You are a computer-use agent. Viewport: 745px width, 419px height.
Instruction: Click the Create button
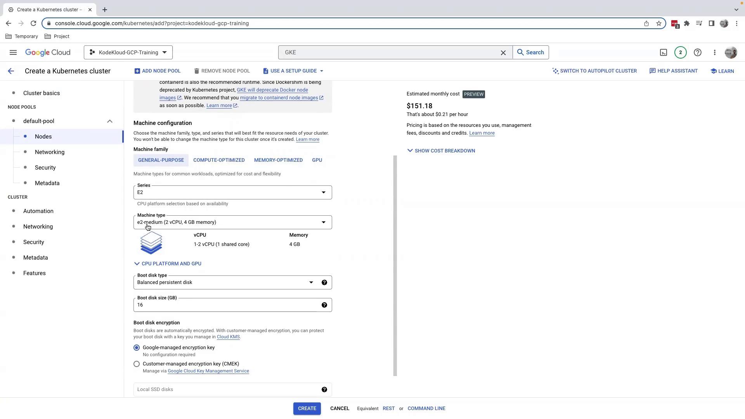click(307, 409)
